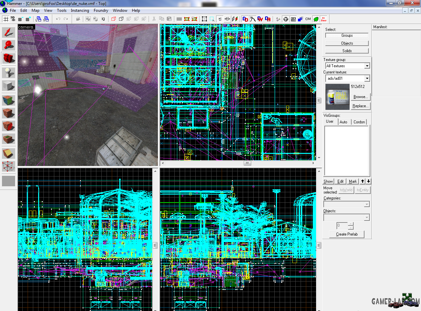Open the Instancing menu
421x311 pixels.
(80, 10)
